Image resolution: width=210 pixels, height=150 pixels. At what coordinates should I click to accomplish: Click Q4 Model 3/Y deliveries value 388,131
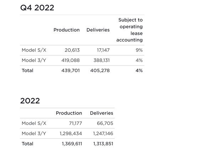click(101, 60)
